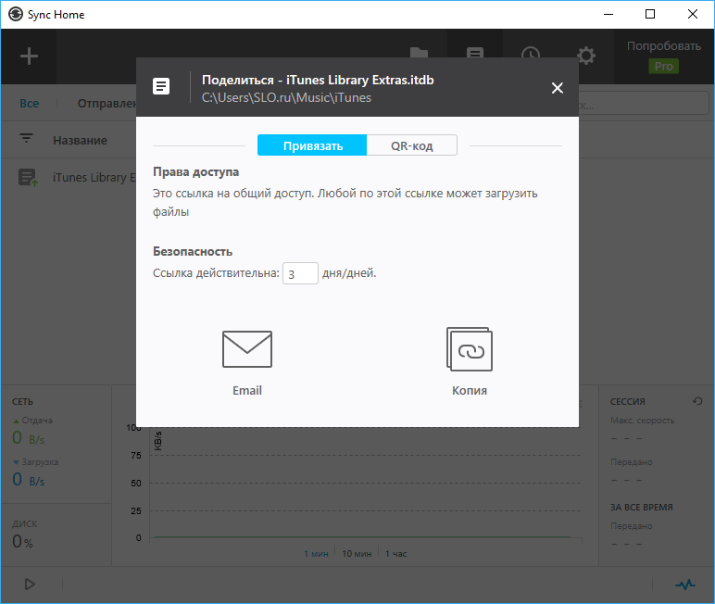Maximize the Sync Home window

(x=650, y=14)
